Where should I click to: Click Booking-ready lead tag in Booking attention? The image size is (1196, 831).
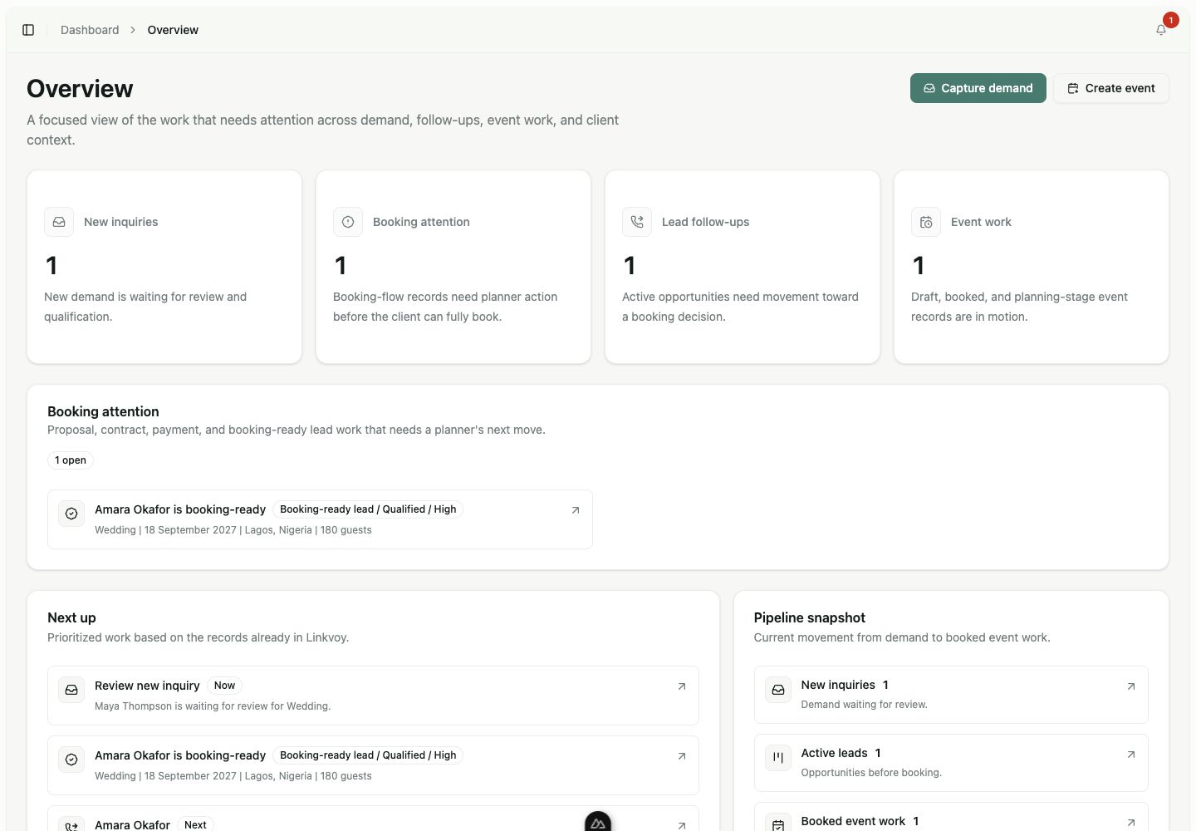(368, 509)
